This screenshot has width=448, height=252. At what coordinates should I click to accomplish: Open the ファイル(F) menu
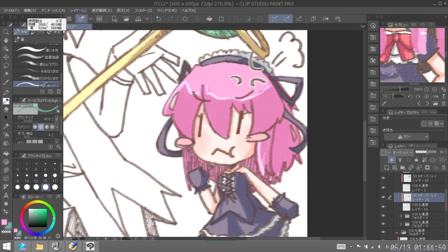pyautogui.click(x=11, y=10)
